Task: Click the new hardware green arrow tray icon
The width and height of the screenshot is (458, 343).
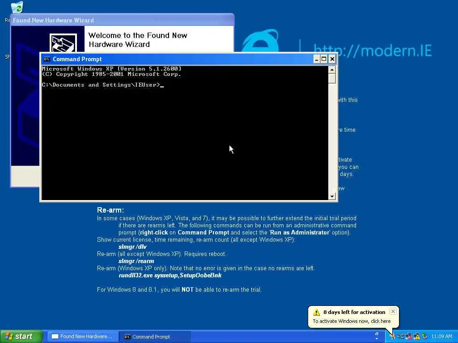Action: click(x=425, y=336)
